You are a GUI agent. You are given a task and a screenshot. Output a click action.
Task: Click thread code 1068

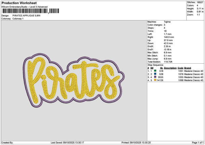click(x=181, y=80)
